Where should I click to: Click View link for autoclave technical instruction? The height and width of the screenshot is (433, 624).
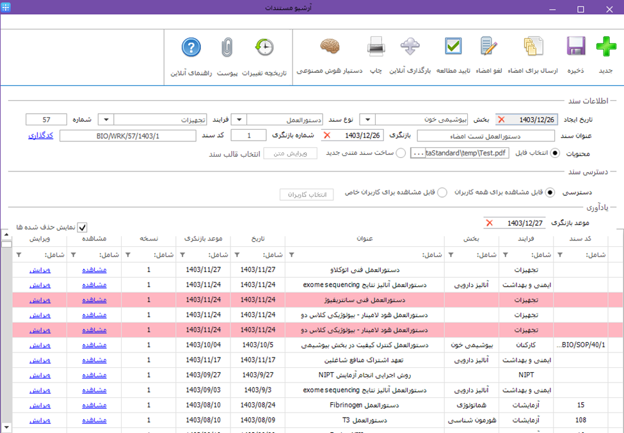(x=94, y=270)
